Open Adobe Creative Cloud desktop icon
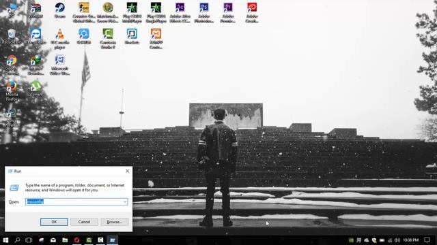Image resolution: width=437 pixels, height=245 pixels. [x=252, y=12]
